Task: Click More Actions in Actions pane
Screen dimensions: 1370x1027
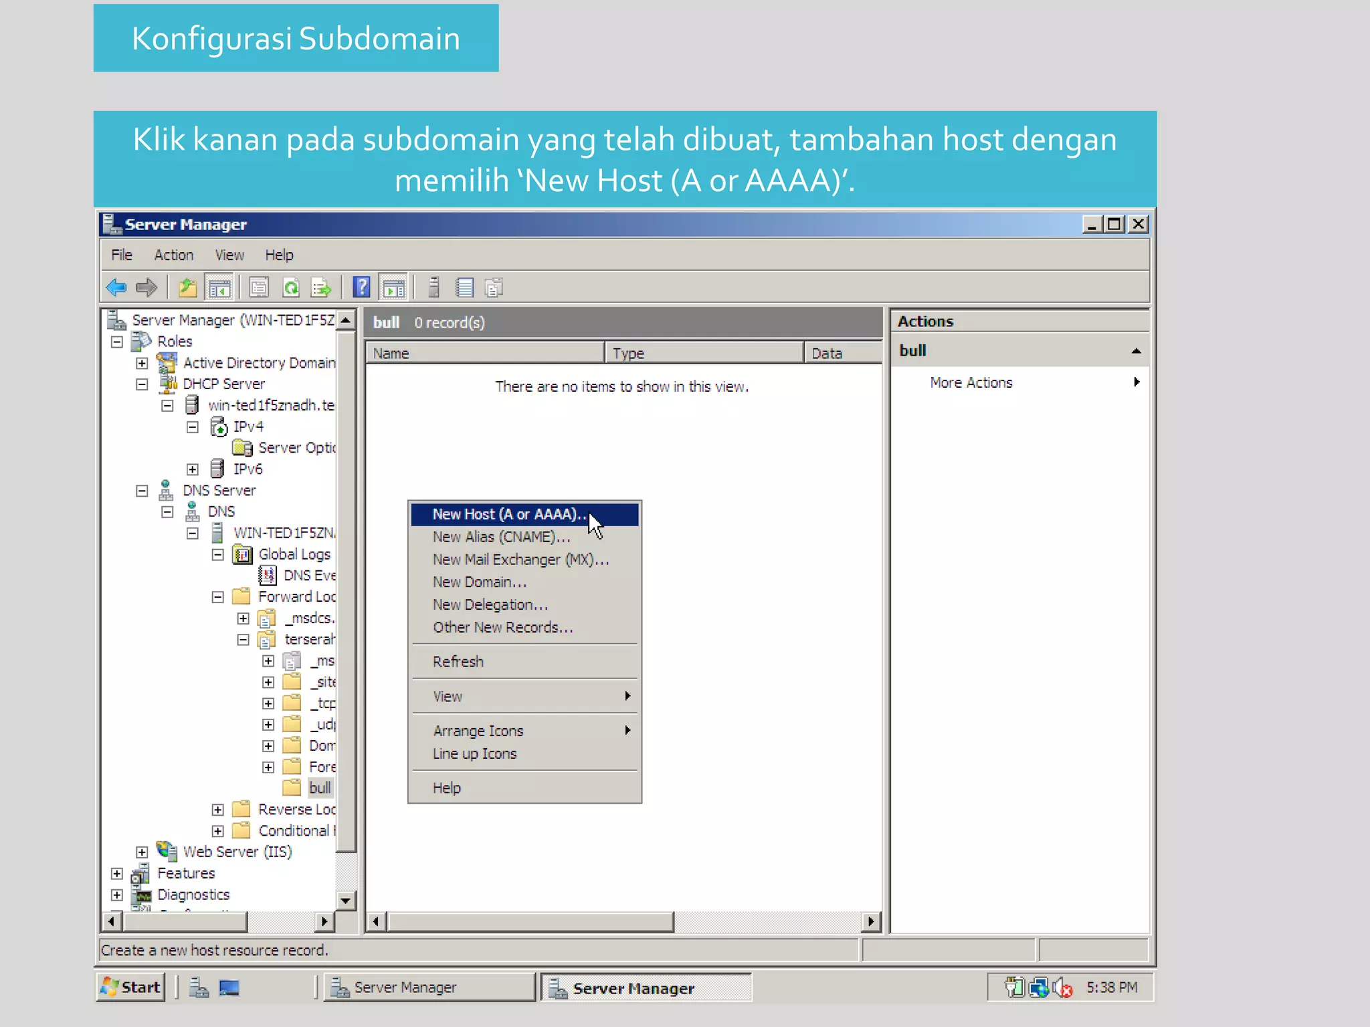Action: point(971,382)
